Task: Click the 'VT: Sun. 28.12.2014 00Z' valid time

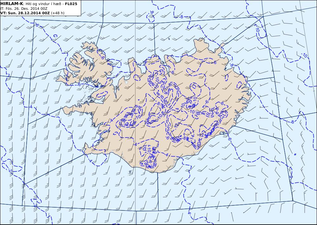Action: (x=25, y=13)
